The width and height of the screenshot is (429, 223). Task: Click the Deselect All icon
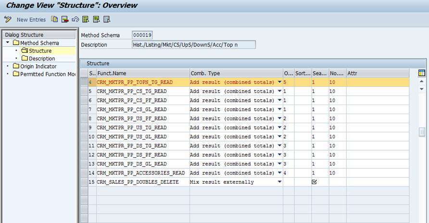(107, 19)
